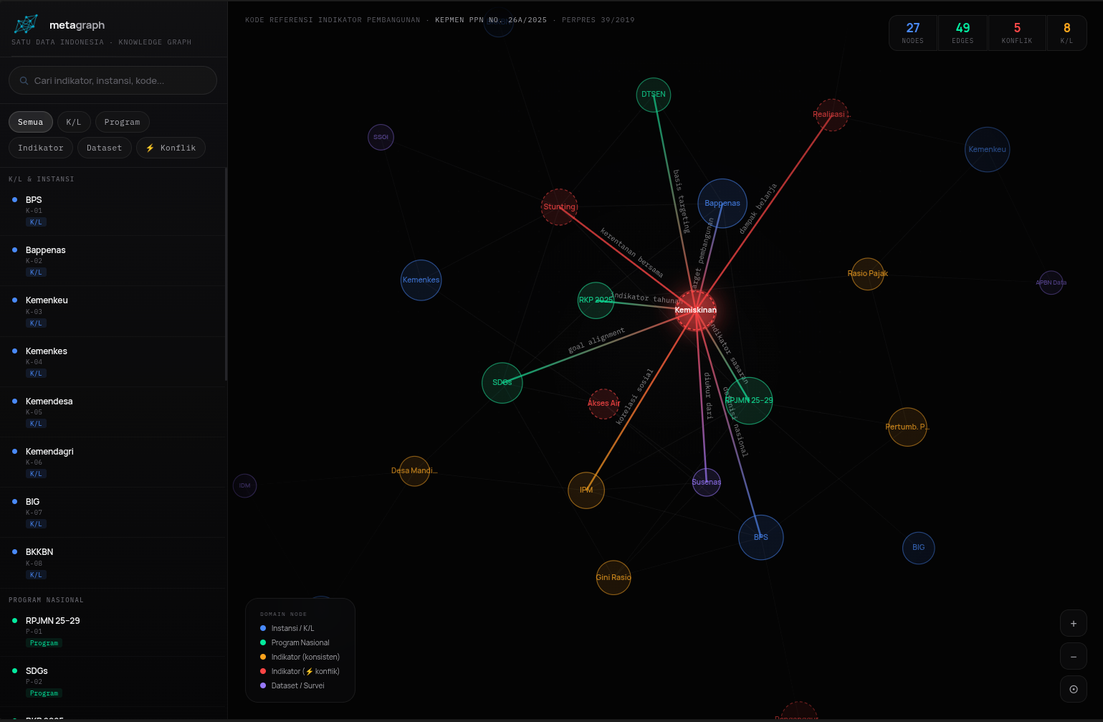Click the 'kerentanan bersama' edge label
This screenshot has height=722, width=1103.
[x=631, y=252]
